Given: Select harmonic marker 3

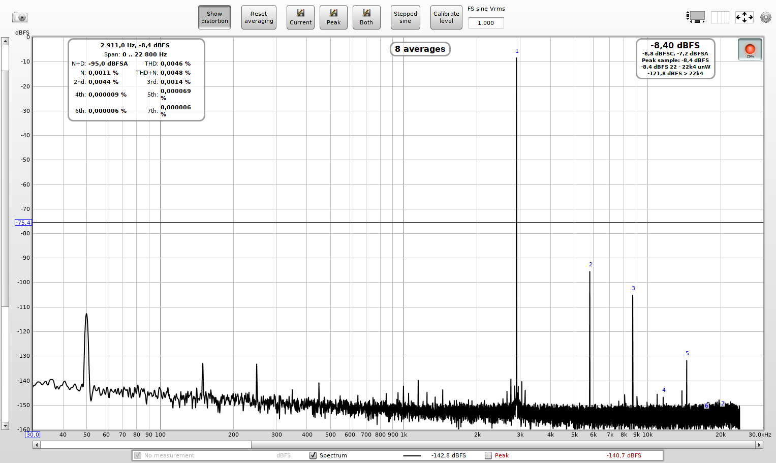Looking at the screenshot, I should point(633,288).
